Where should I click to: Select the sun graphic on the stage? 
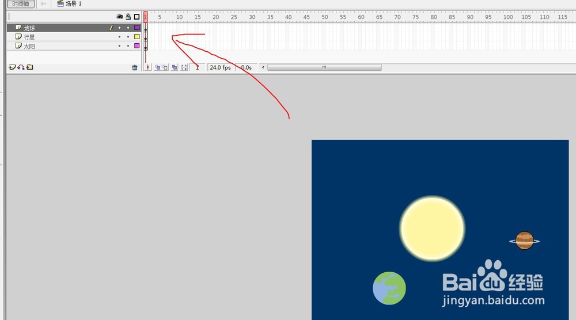(433, 228)
